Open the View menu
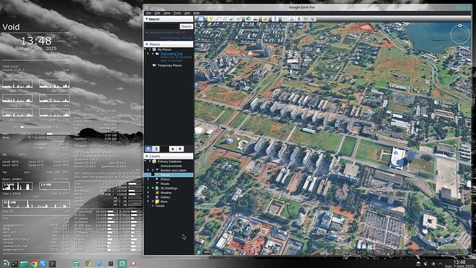 (x=167, y=13)
